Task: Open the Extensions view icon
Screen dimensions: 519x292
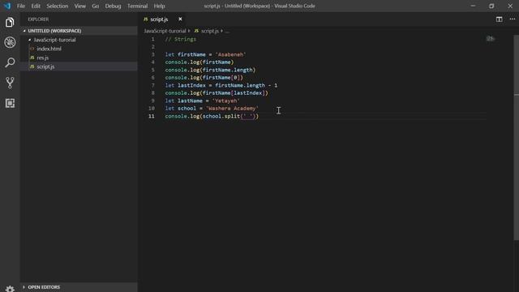Action: pyautogui.click(x=10, y=103)
